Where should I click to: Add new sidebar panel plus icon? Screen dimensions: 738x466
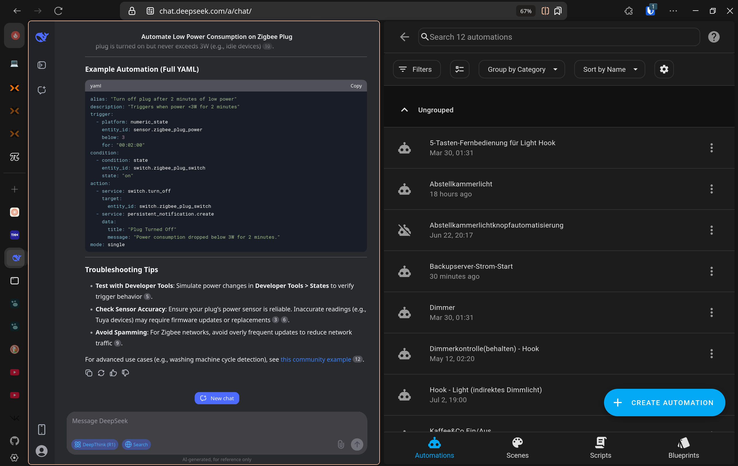(14, 189)
